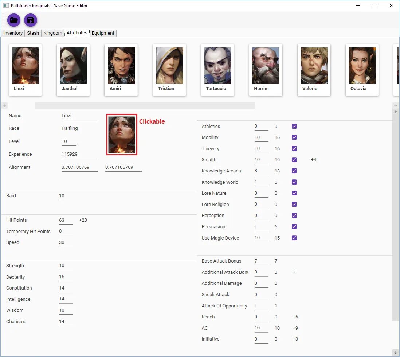
Task: Edit the Charisma value field
Action: (x=66, y=321)
